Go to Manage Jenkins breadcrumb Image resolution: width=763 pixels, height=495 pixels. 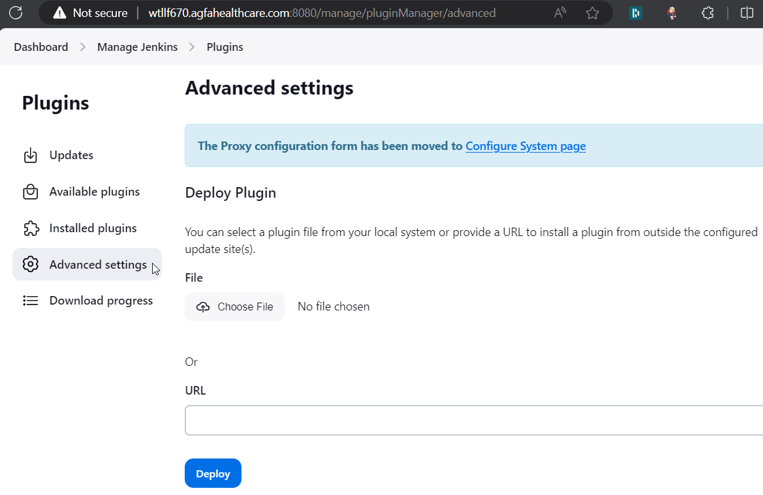coord(137,47)
